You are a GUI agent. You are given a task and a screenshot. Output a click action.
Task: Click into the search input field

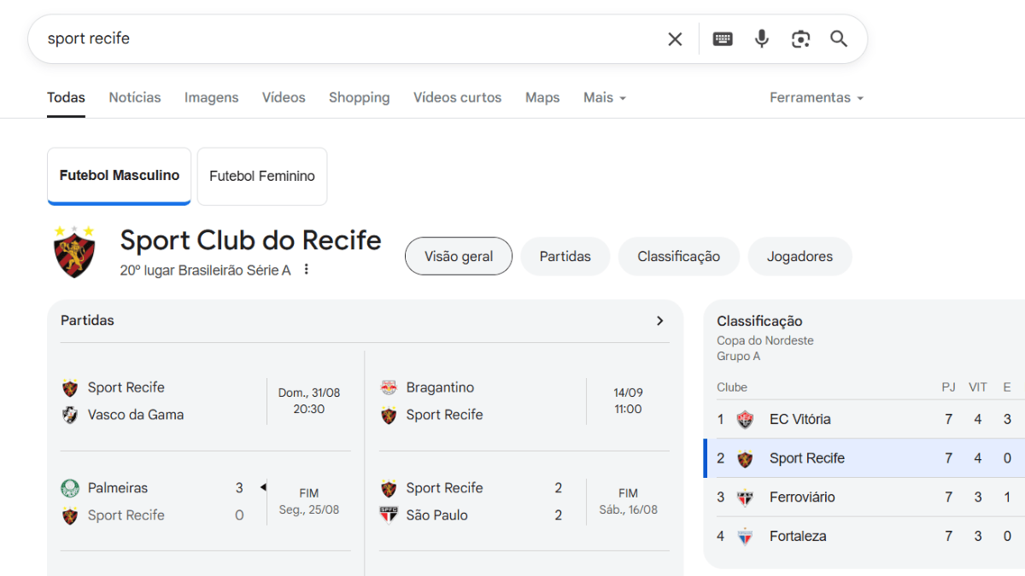[342, 39]
